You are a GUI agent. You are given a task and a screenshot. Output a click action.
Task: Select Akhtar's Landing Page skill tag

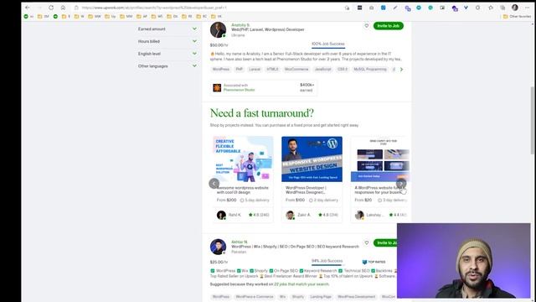(321, 297)
